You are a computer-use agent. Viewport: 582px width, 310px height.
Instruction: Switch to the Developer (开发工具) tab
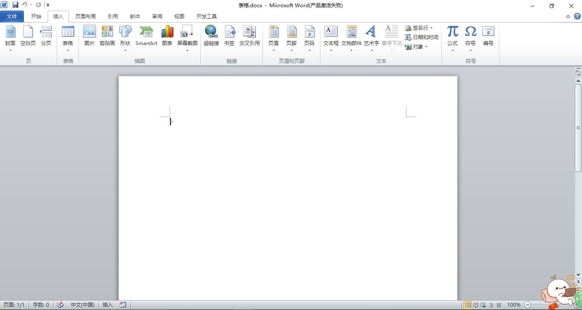[x=207, y=17]
